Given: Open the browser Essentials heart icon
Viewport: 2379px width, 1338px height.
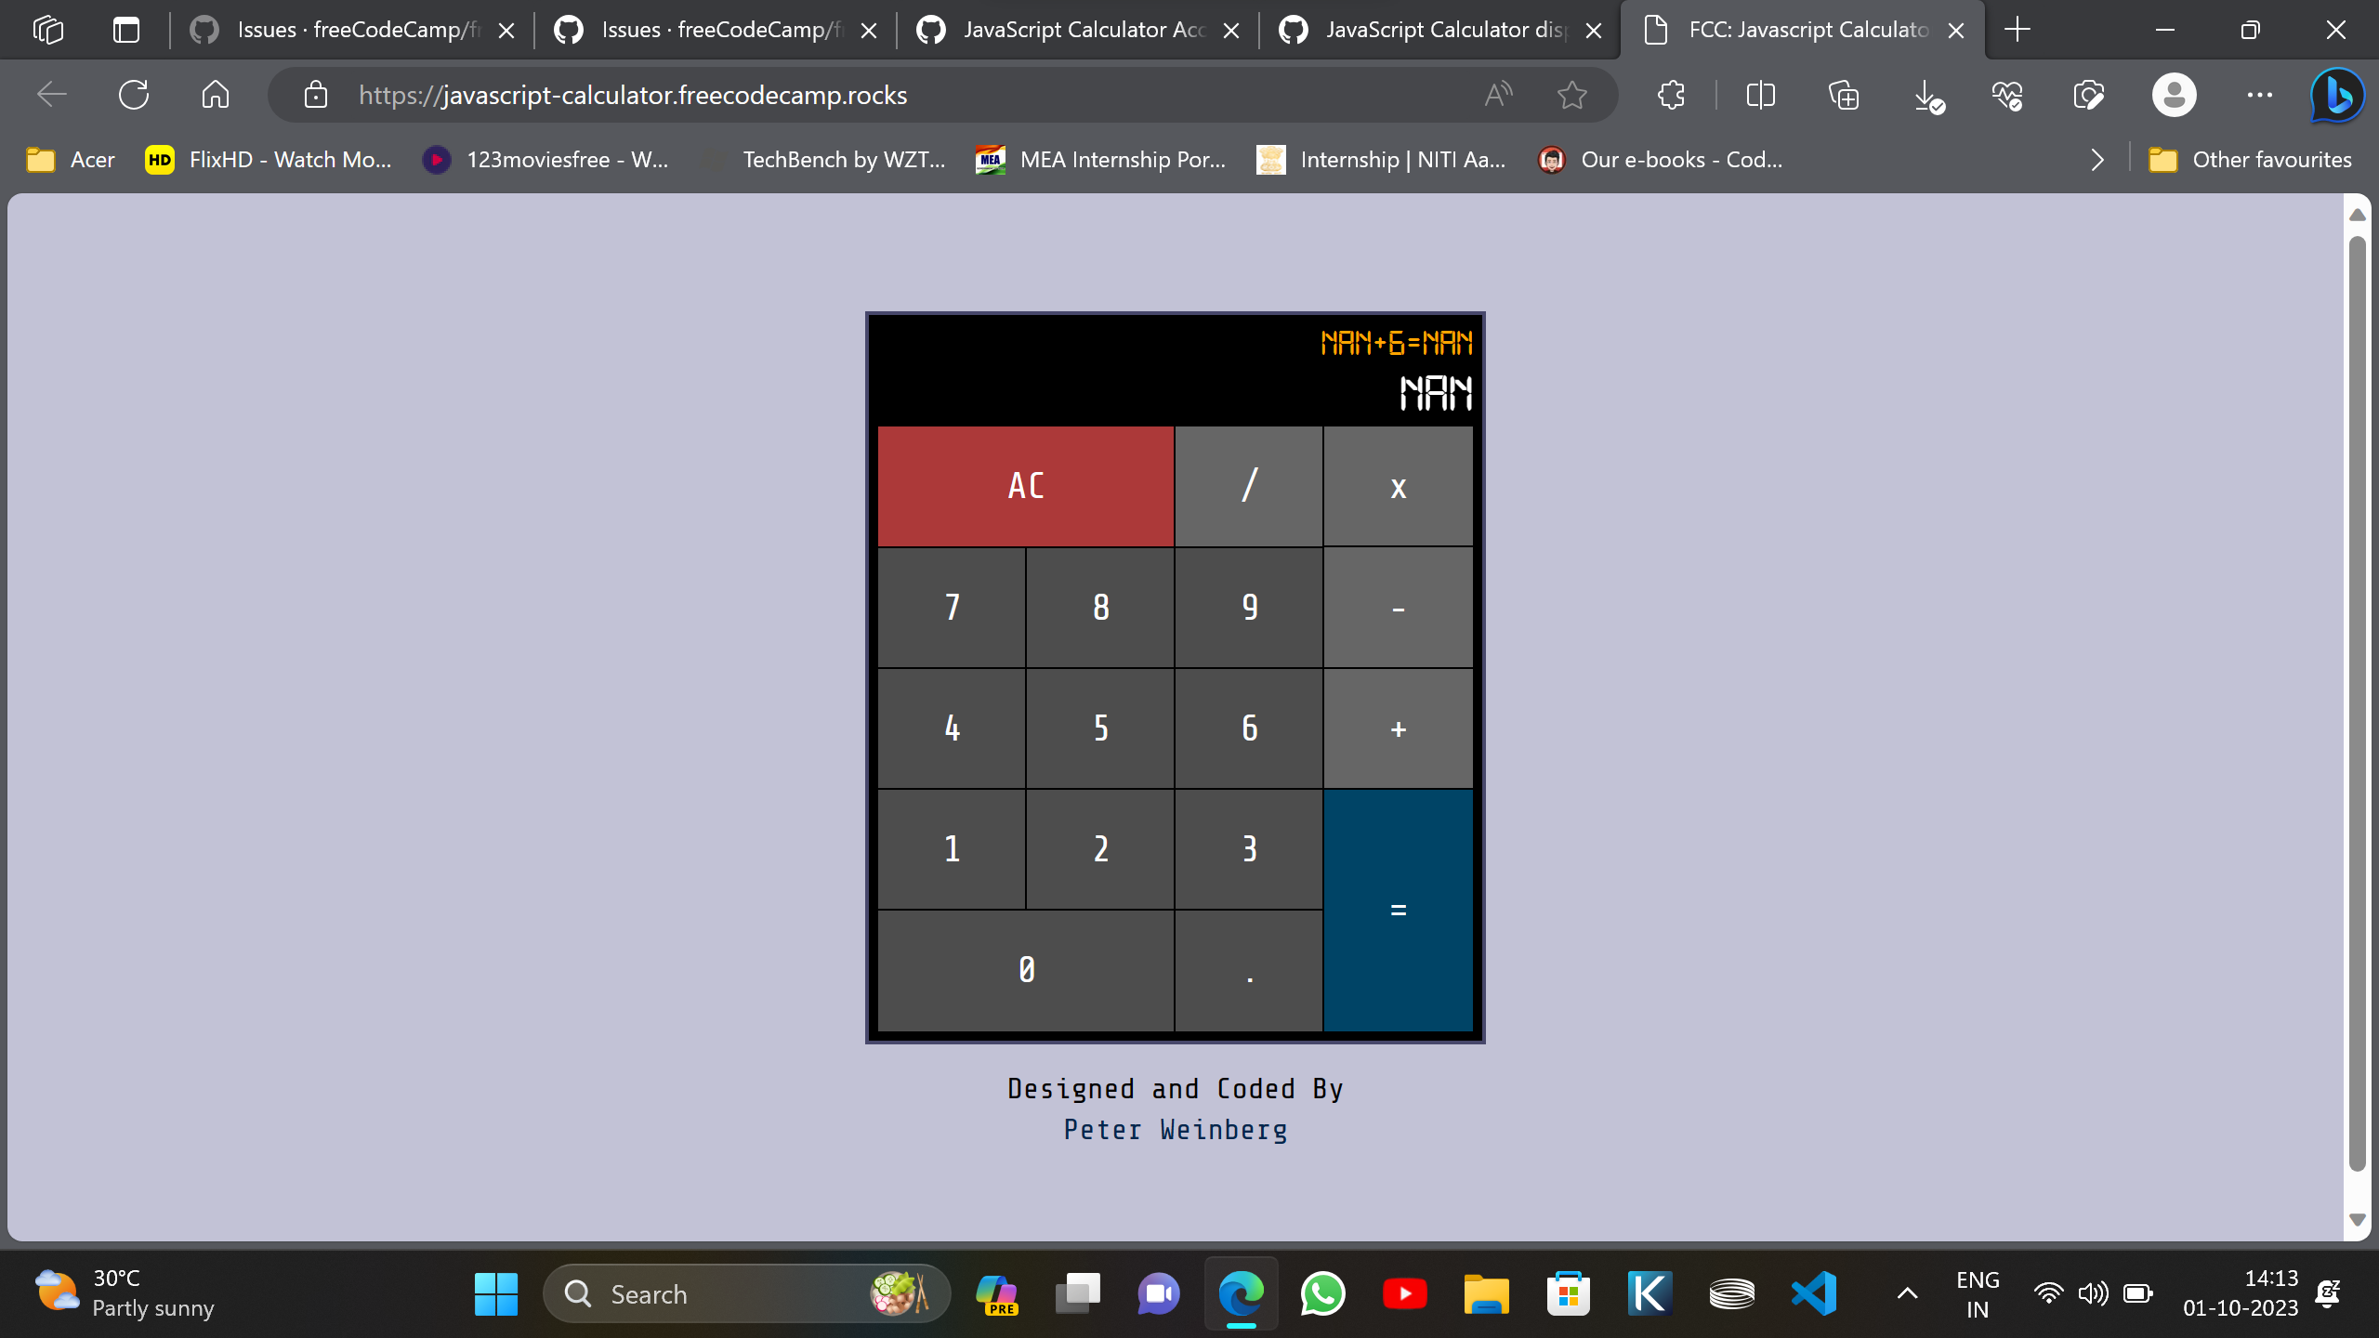Looking at the screenshot, I should tap(2007, 94).
